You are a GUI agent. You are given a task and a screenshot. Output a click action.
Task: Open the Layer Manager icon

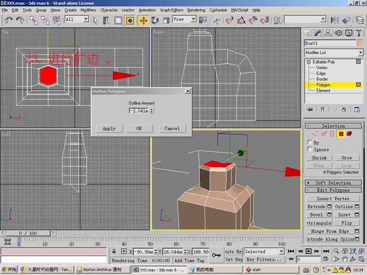360,20
